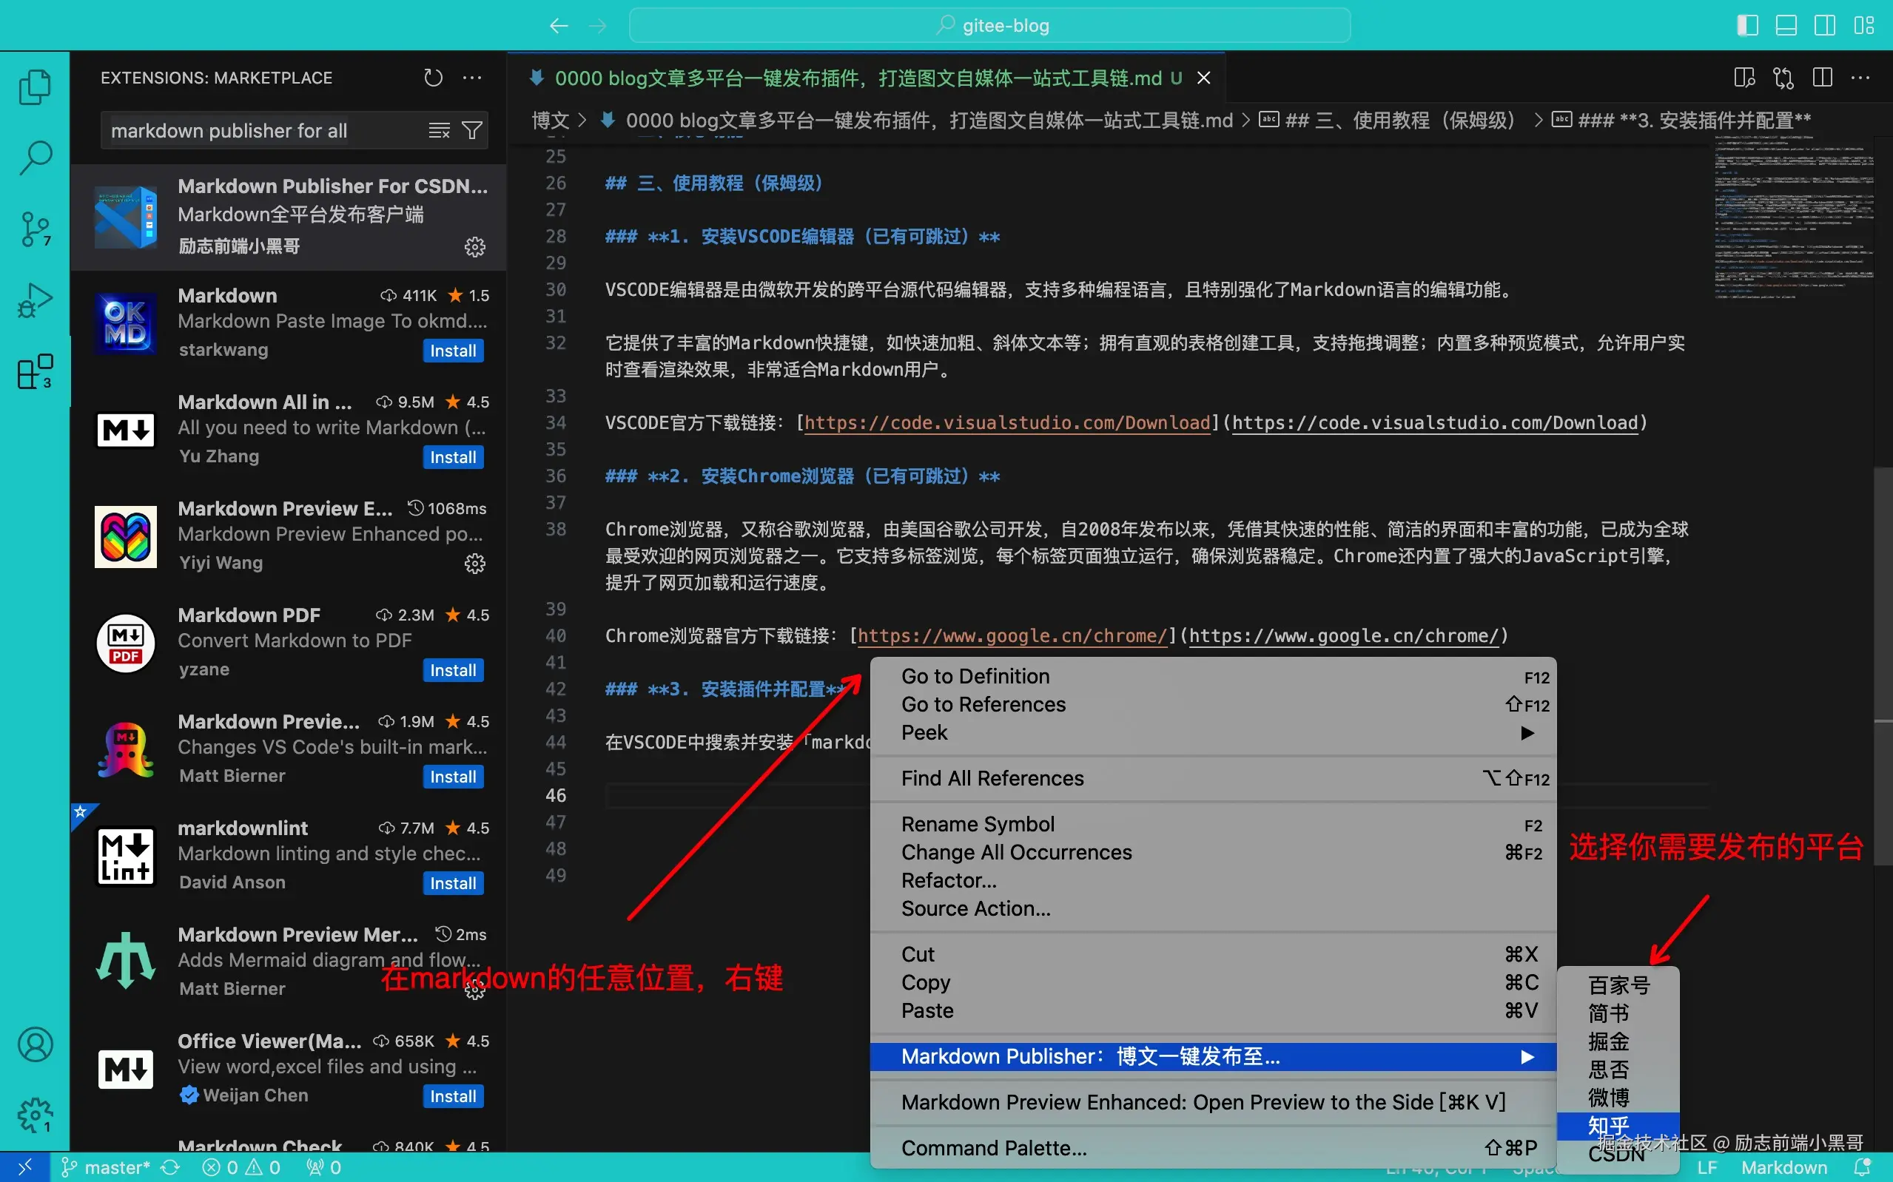Select 知乎 in the publish submenu
Screen dimensions: 1893x1182
[x=1609, y=1125]
